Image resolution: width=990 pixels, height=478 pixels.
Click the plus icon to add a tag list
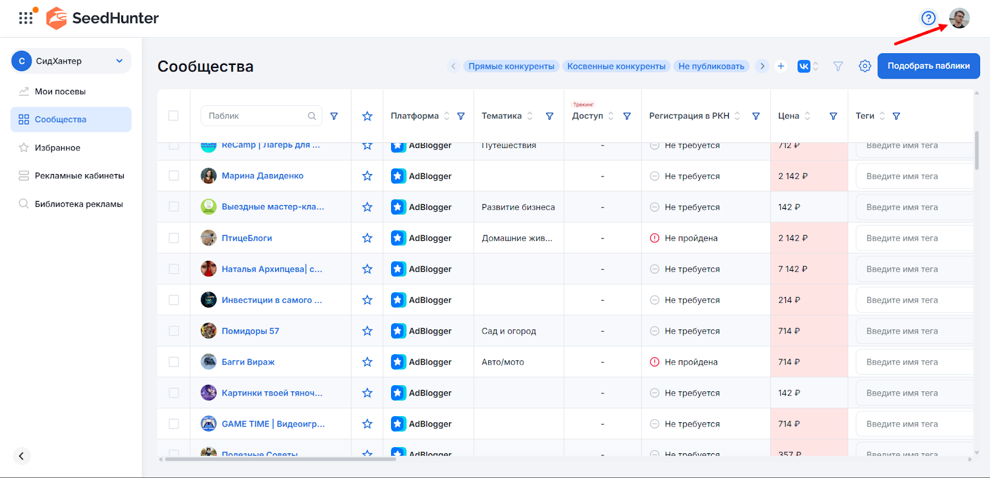781,66
